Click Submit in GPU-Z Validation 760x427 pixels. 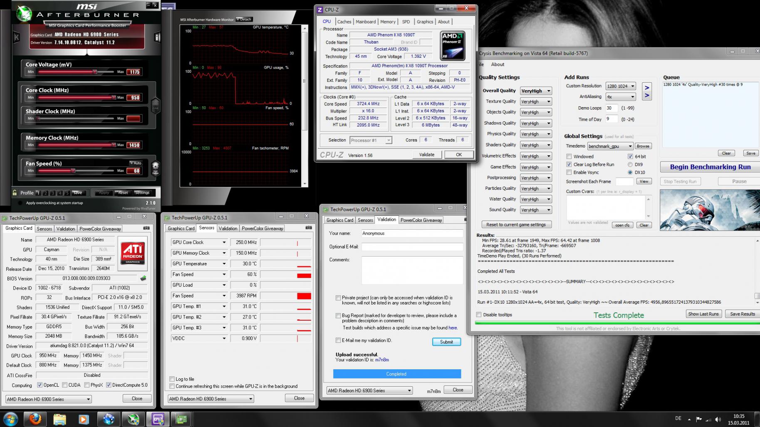pos(446,342)
